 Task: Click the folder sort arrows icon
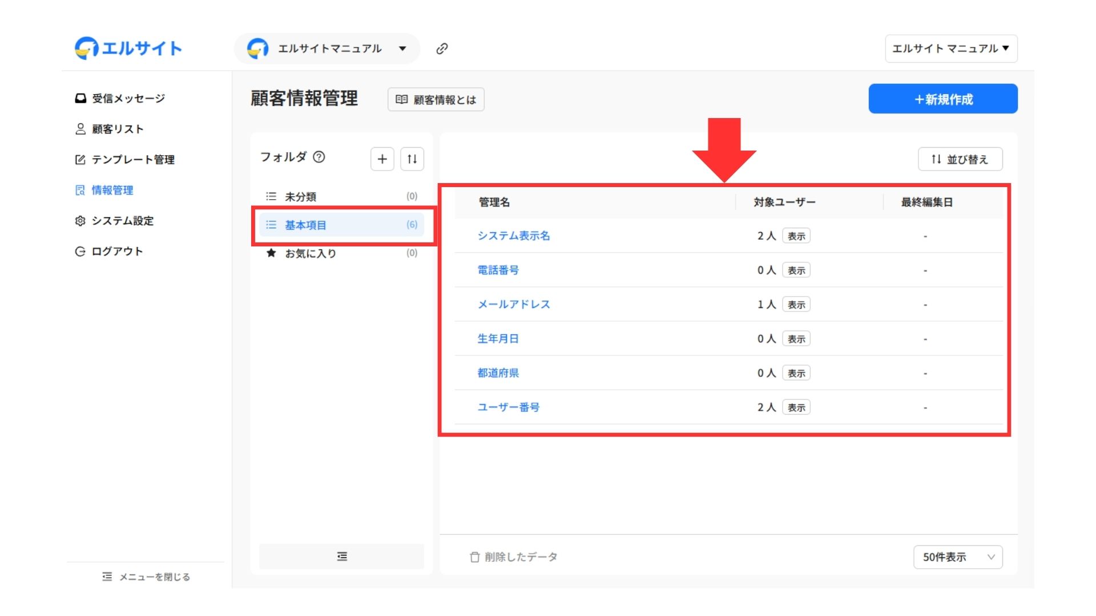412,159
